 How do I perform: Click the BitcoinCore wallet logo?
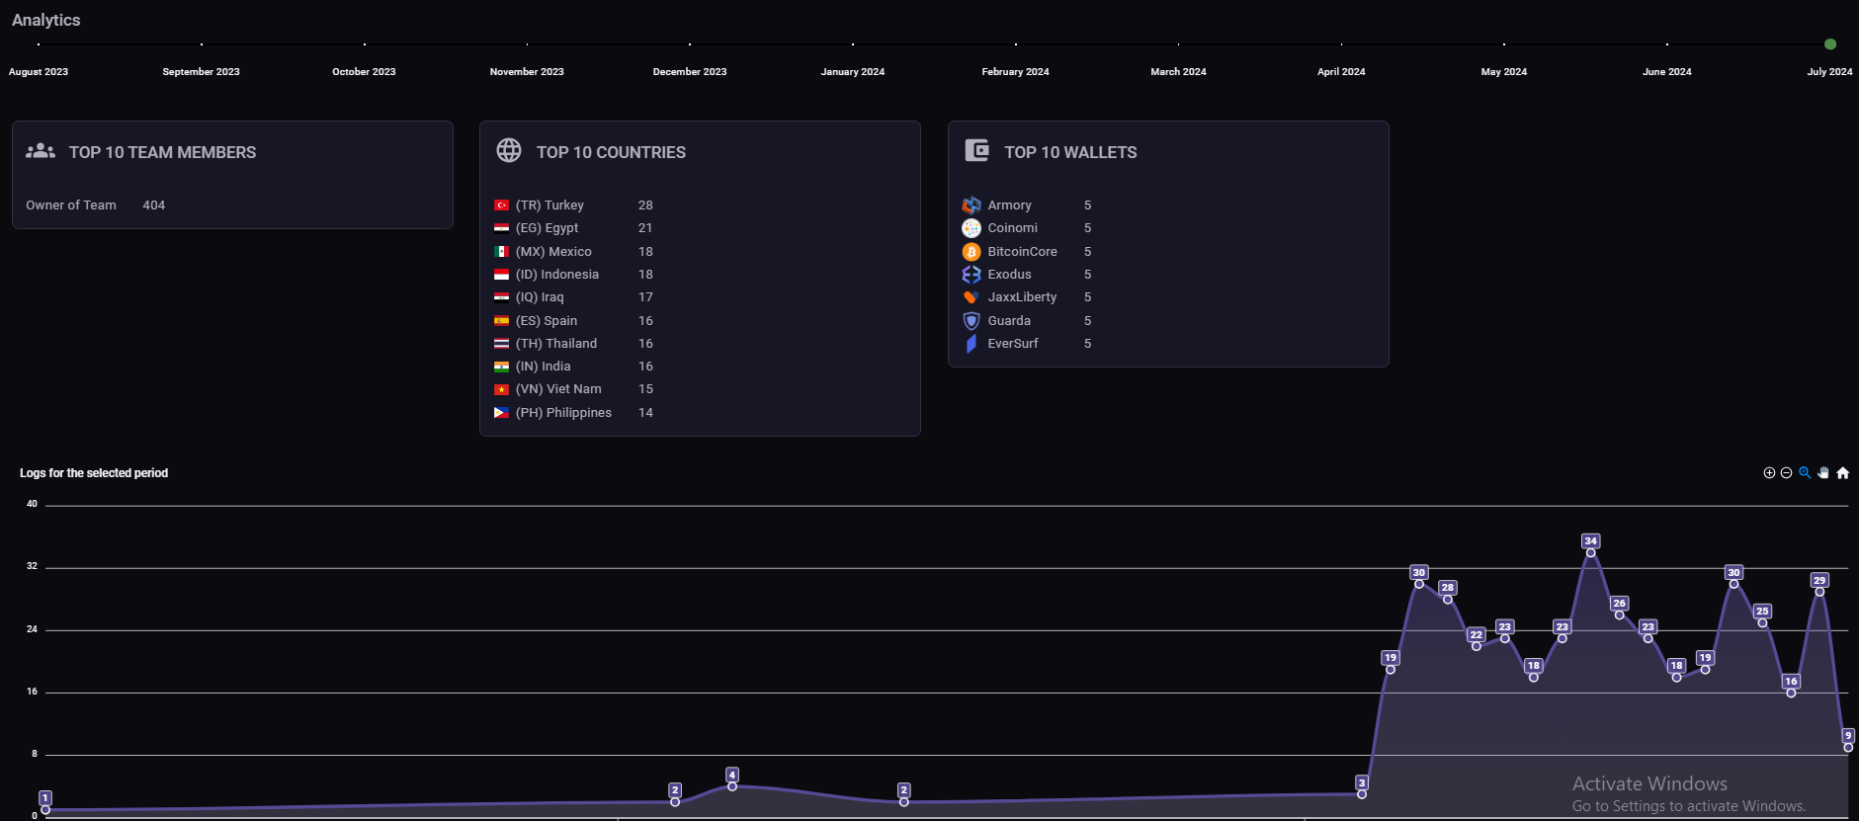972,252
